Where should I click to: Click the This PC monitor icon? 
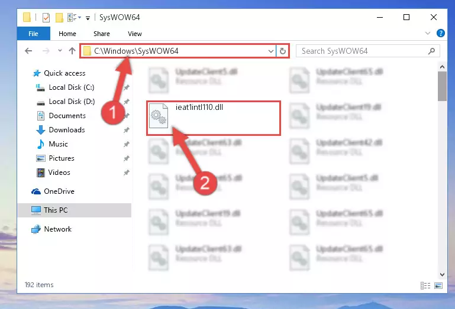(36, 210)
